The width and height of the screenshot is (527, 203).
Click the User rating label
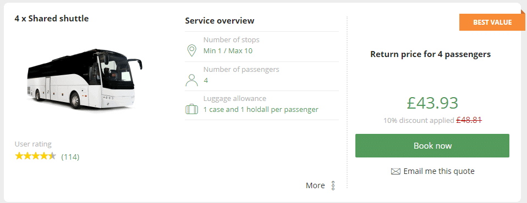click(x=33, y=144)
